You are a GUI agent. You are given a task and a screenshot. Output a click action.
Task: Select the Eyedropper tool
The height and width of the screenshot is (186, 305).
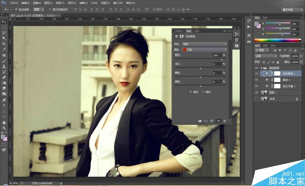[4, 50]
